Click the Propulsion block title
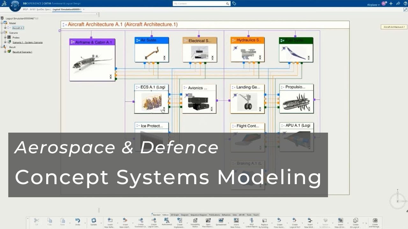Viewport: 408px width, 229px height. 295,87
